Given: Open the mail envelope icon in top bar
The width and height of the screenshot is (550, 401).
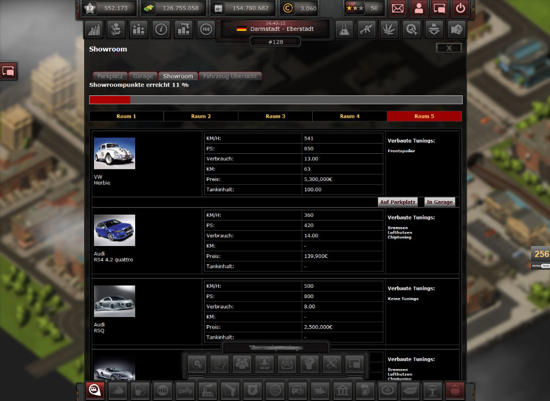Looking at the screenshot, I should pos(397,9).
